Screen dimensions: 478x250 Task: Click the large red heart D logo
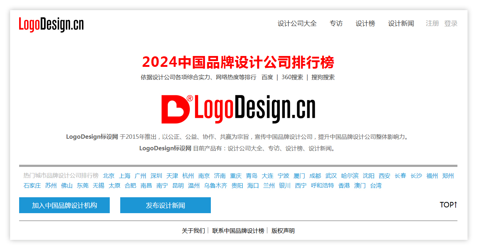(x=175, y=109)
